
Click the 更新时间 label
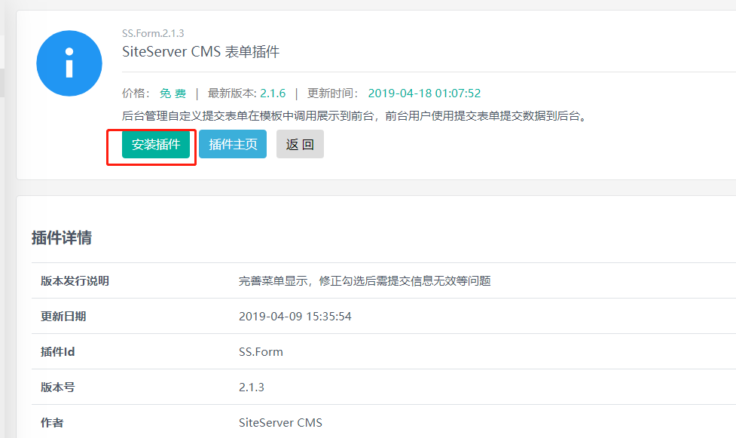click(x=333, y=93)
